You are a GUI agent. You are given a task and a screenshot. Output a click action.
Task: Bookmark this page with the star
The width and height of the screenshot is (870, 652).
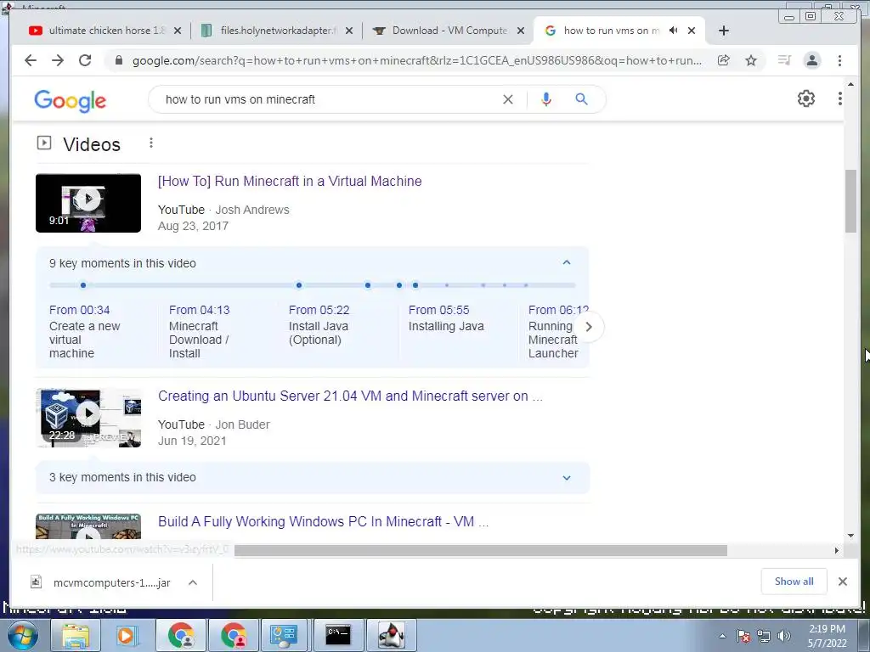point(751,60)
